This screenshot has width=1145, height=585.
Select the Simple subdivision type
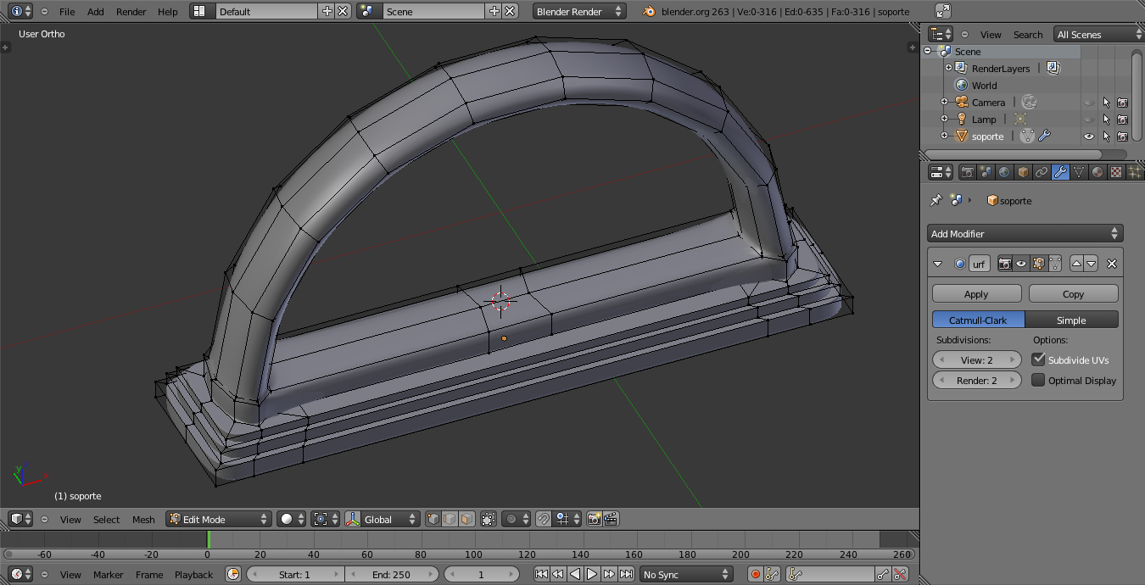(x=1071, y=320)
